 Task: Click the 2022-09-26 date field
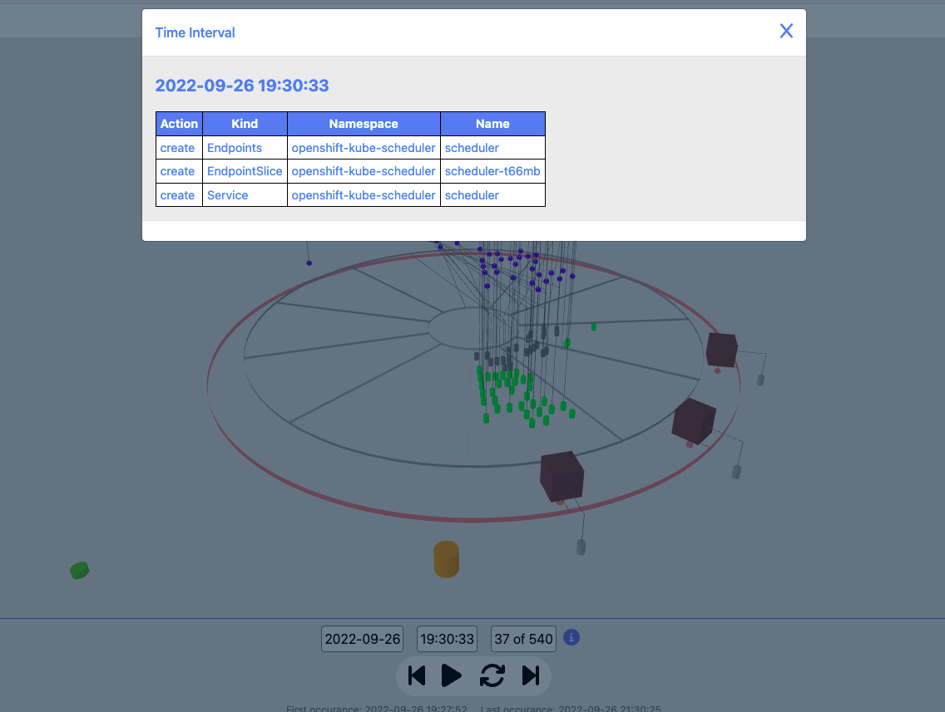(x=362, y=639)
